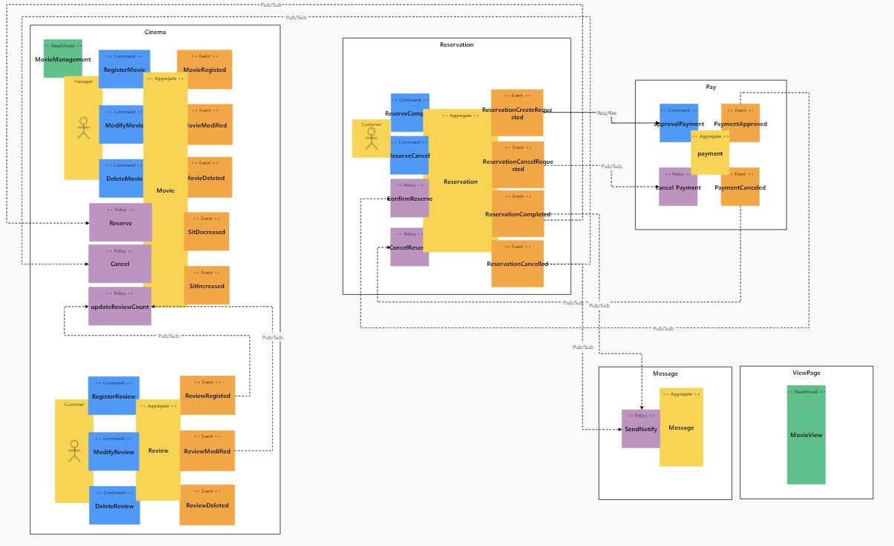Select the Reserve policy sticky in Cinema
894x546 pixels.
(x=120, y=222)
